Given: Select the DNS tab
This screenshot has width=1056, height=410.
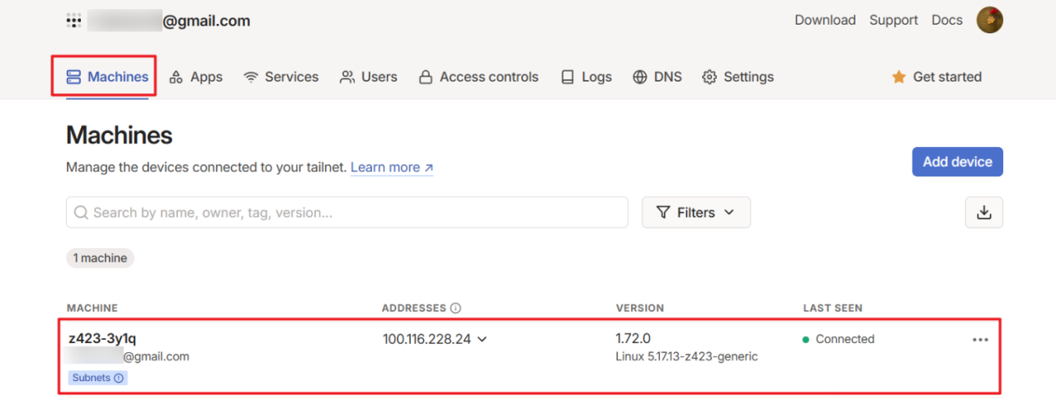Looking at the screenshot, I should [x=658, y=78].
